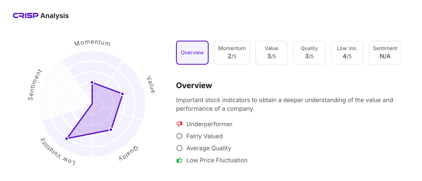Click the Average Quality circle icon
The width and height of the screenshot is (422, 181).
pyautogui.click(x=179, y=148)
